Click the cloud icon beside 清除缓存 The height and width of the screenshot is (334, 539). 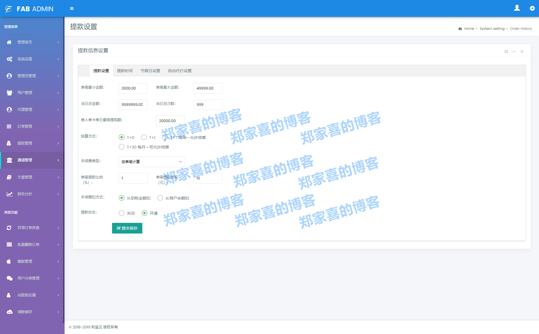coord(10,312)
